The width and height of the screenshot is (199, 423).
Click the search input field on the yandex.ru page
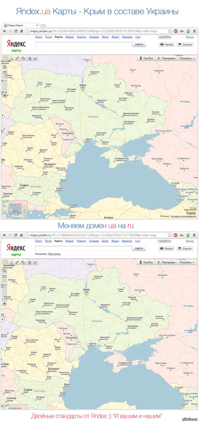pos(83,248)
